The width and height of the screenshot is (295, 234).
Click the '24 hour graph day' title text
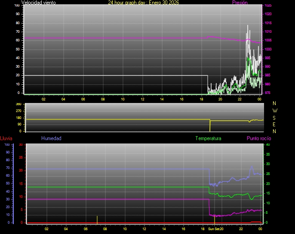144,3
